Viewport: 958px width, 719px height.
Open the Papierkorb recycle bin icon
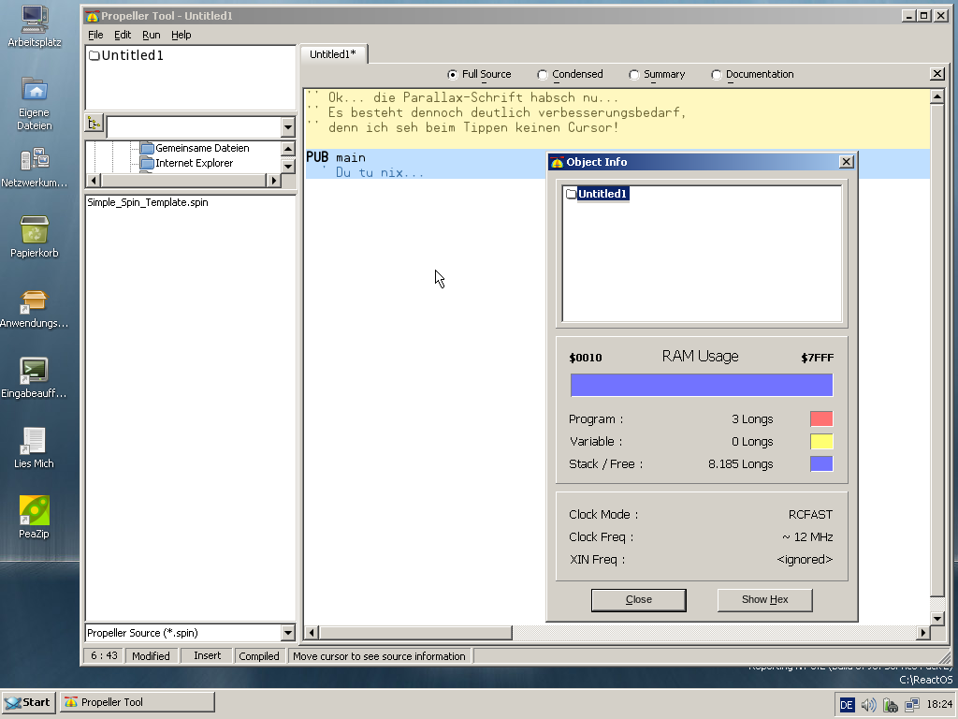coord(35,230)
